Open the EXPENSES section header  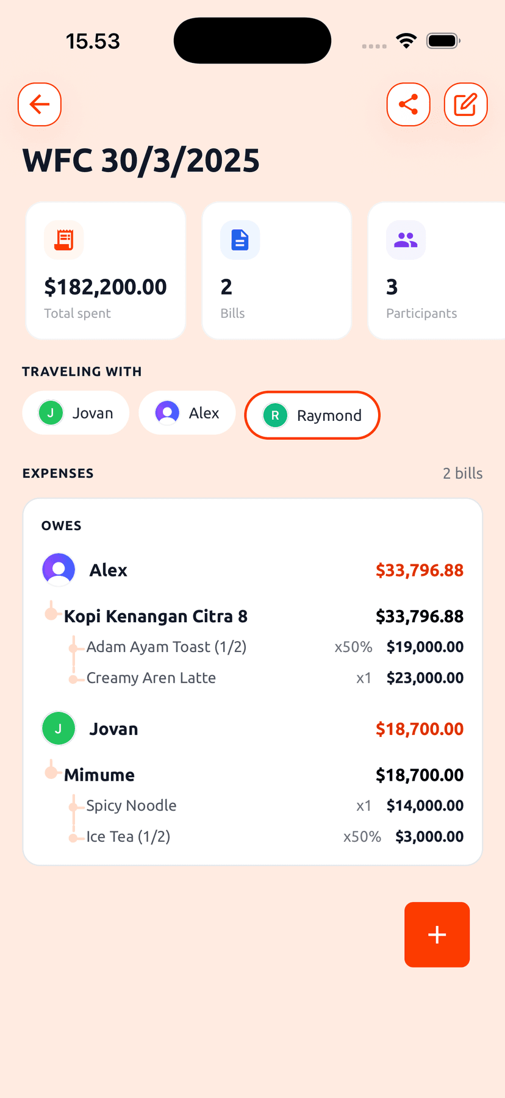tap(58, 473)
